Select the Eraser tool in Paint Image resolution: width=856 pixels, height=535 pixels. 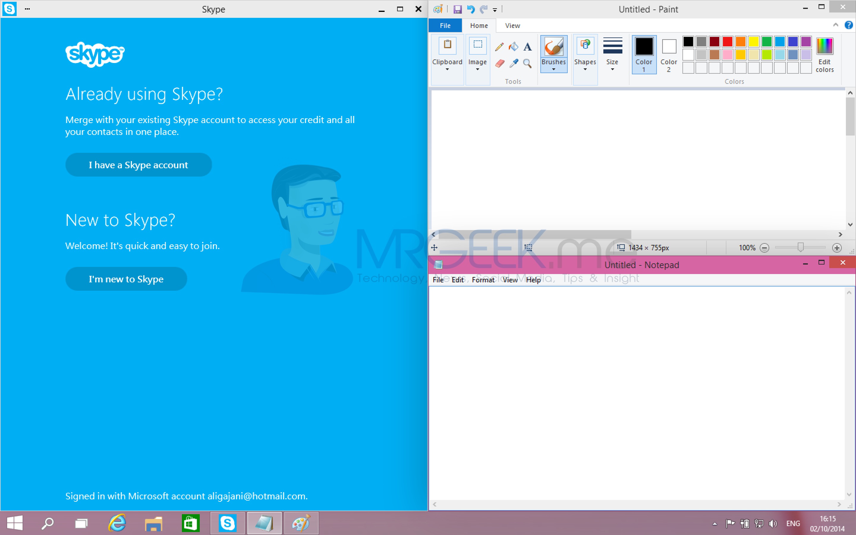[x=499, y=63]
